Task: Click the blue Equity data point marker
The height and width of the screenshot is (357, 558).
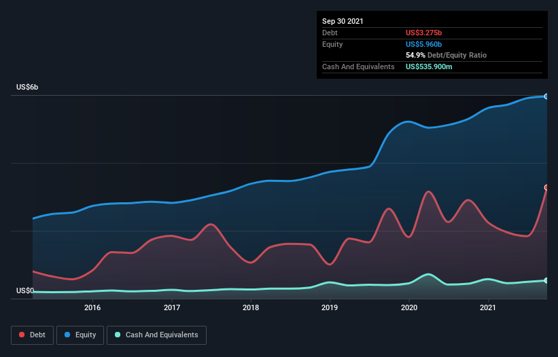Action: coord(546,96)
